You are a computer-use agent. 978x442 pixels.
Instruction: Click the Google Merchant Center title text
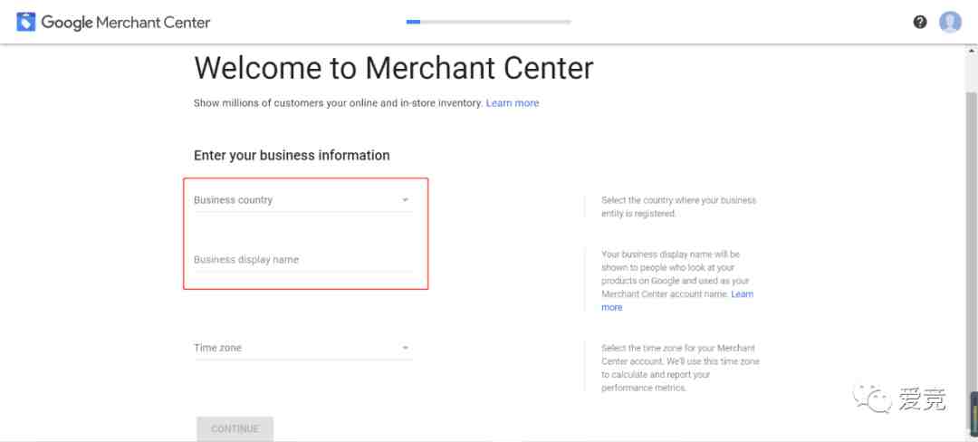tap(126, 23)
